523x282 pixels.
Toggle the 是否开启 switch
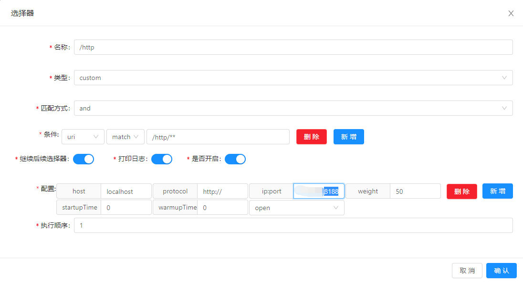(235, 159)
